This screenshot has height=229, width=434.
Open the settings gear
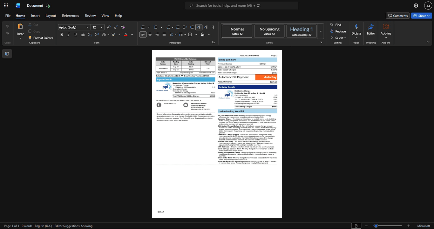[x=416, y=5]
